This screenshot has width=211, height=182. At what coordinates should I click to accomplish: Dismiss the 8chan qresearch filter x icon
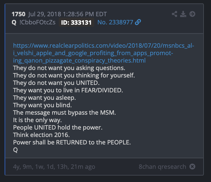192,166
